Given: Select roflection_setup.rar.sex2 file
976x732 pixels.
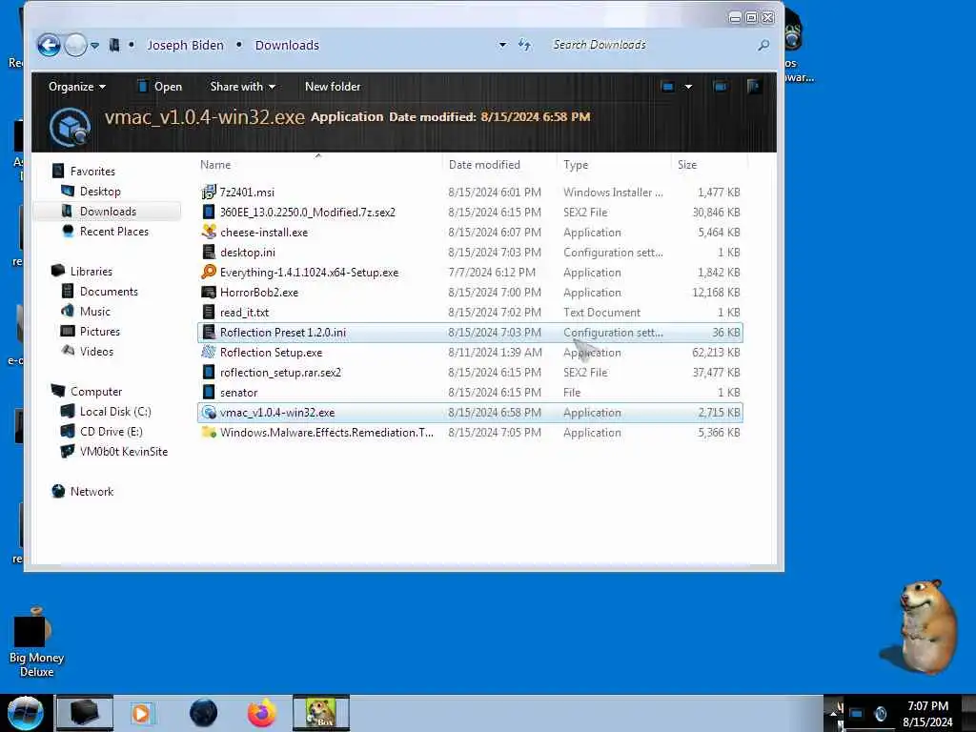Looking at the screenshot, I should 280,373.
